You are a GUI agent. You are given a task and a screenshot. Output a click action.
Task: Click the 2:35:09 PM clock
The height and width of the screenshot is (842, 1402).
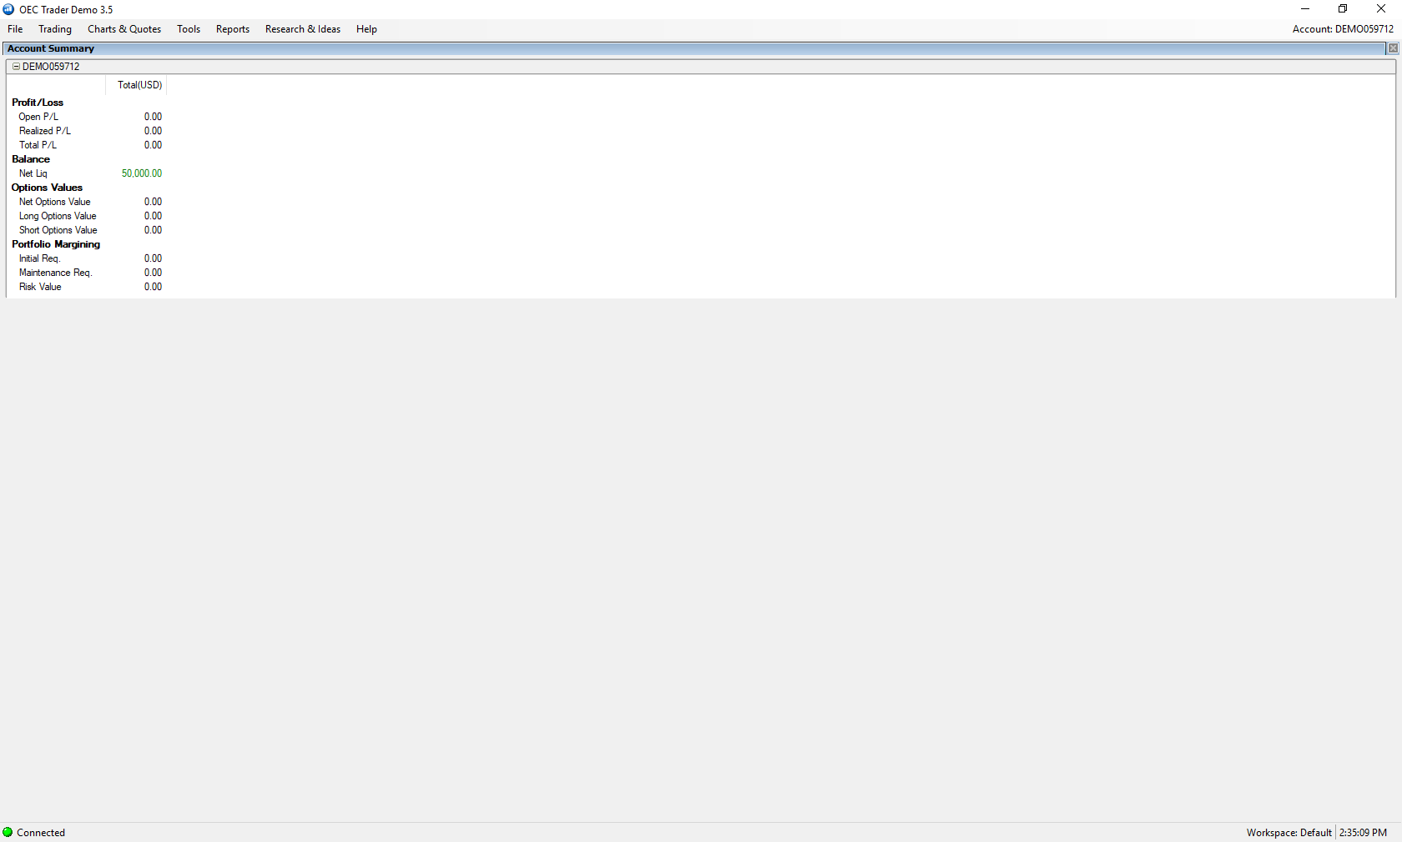click(1363, 833)
